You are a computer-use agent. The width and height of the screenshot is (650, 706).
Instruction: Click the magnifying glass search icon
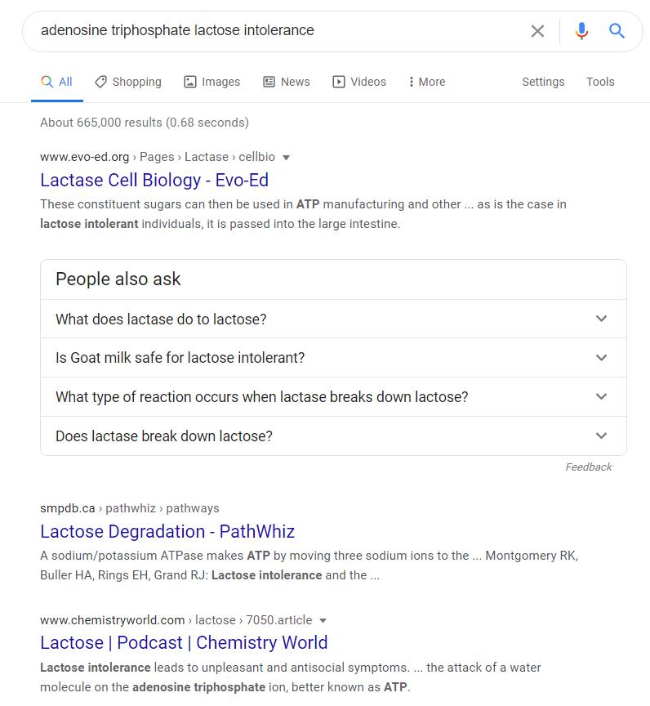617,30
